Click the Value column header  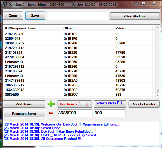[x=133, y=28]
